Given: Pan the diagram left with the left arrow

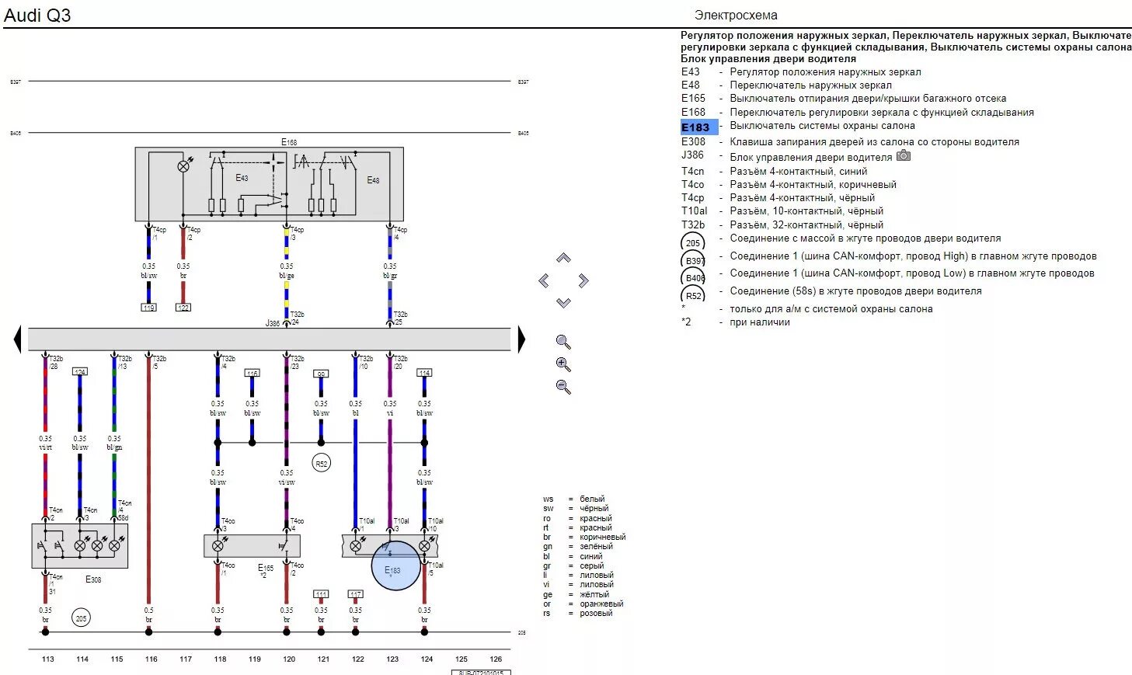Looking at the screenshot, I should point(544,280).
